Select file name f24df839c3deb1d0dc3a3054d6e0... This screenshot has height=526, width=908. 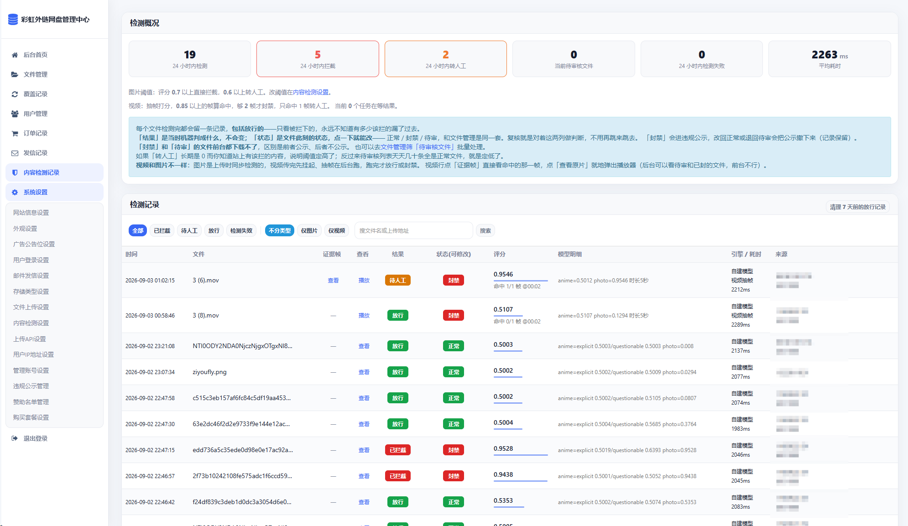[242, 502]
